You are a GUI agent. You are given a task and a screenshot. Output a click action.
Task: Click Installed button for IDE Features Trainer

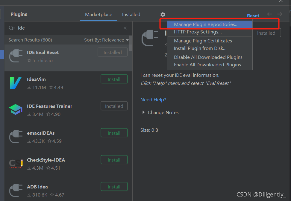tap(114, 106)
